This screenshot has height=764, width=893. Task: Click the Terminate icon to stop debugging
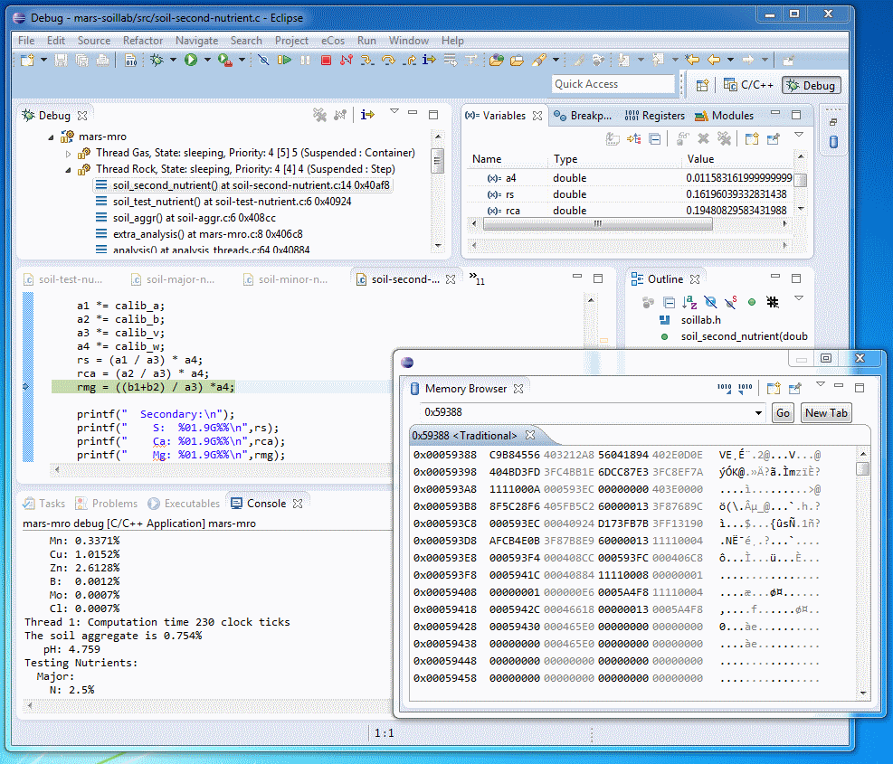[325, 61]
